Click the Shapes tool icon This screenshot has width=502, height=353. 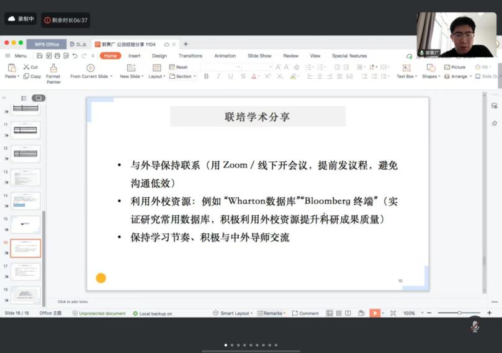pos(429,68)
